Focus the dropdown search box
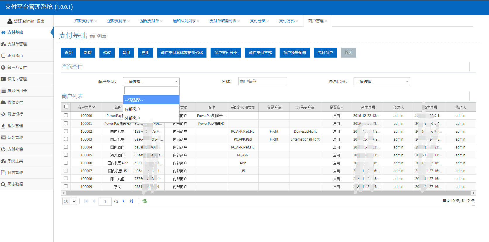489x242 pixels. [x=151, y=90]
